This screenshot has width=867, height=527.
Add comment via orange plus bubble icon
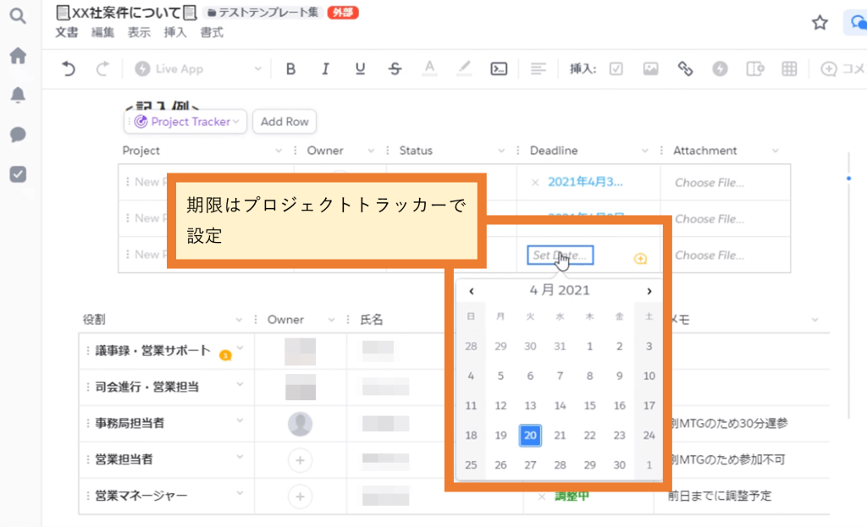click(x=640, y=259)
